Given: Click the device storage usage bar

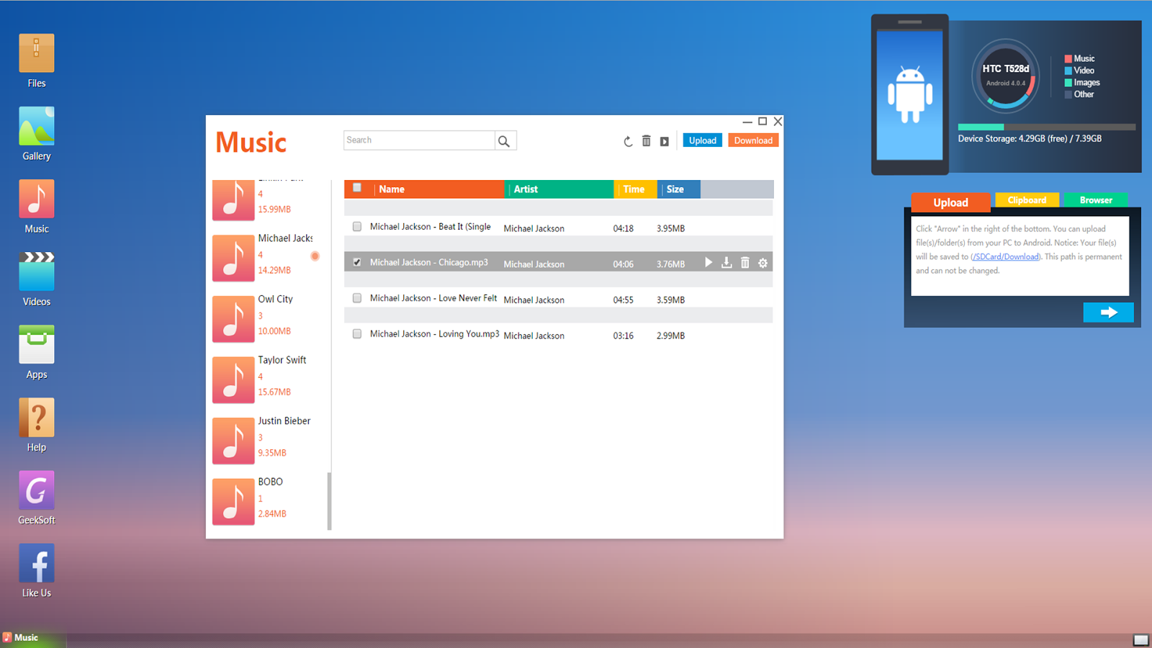Looking at the screenshot, I should [1046, 127].
